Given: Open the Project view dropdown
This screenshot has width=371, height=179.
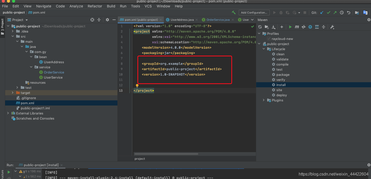Looking at the screenshot, I should tap(27, 20).
